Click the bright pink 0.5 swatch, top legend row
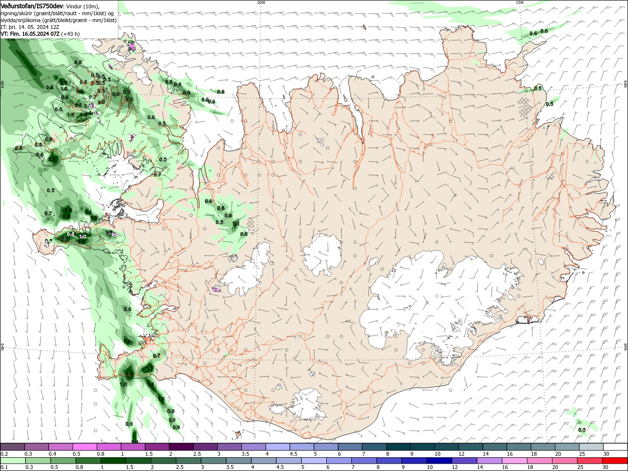The height and width of the screenshot is (471, 628). [84, 447]
